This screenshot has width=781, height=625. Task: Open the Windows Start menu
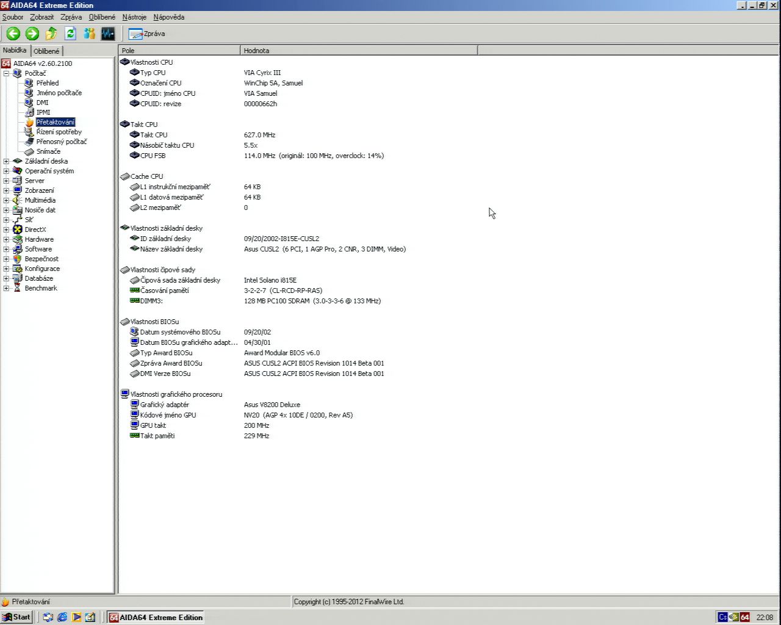pyautogui.click(x=16, y=617)
